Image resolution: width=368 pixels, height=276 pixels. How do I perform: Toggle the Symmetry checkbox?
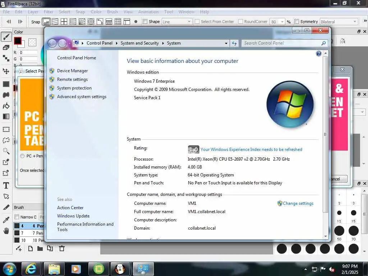click(x=296, y=22)
